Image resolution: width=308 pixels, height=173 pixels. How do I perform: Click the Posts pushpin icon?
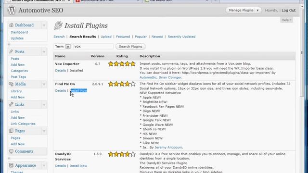tap(11, 51)
